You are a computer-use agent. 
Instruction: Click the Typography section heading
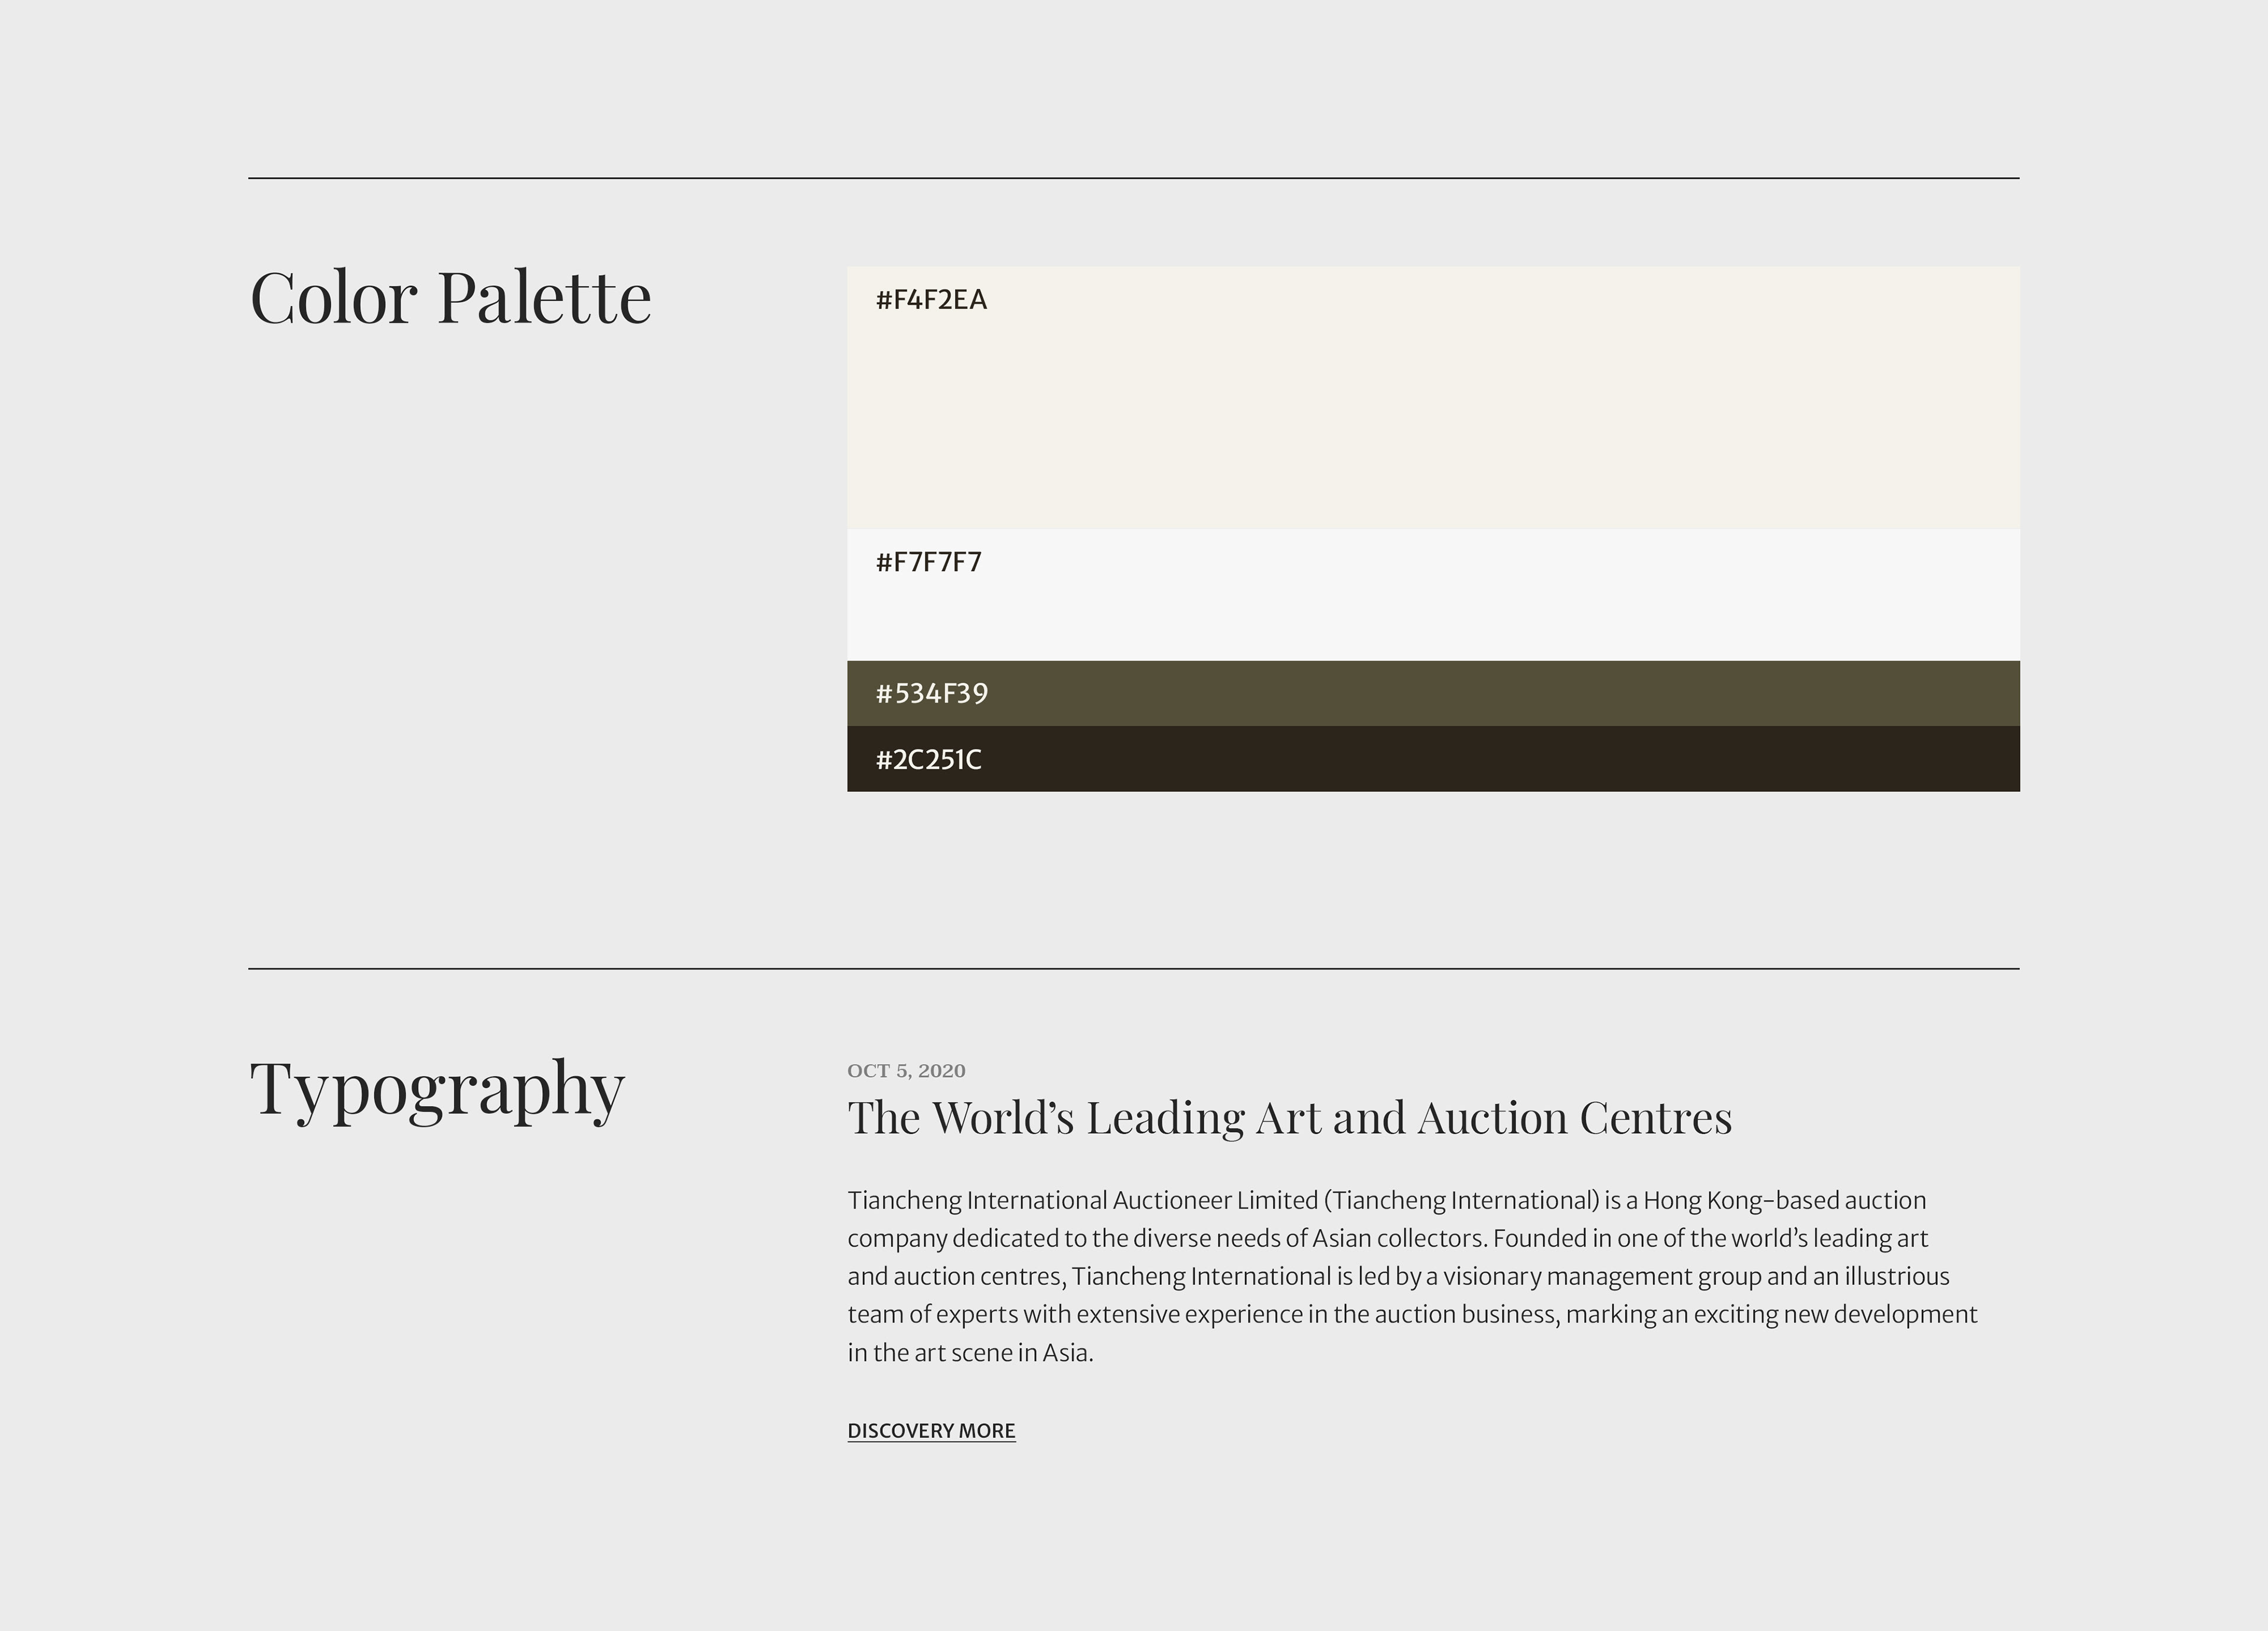pos(437,1091)
